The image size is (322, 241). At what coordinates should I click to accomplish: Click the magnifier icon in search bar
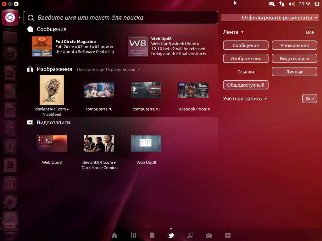point(31,18)
